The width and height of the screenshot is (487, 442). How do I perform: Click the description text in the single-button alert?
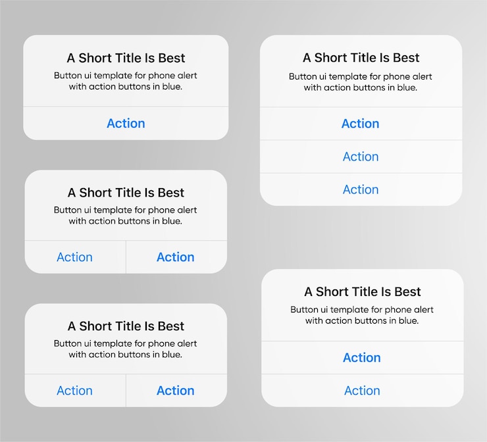click(x=126, y=81)
